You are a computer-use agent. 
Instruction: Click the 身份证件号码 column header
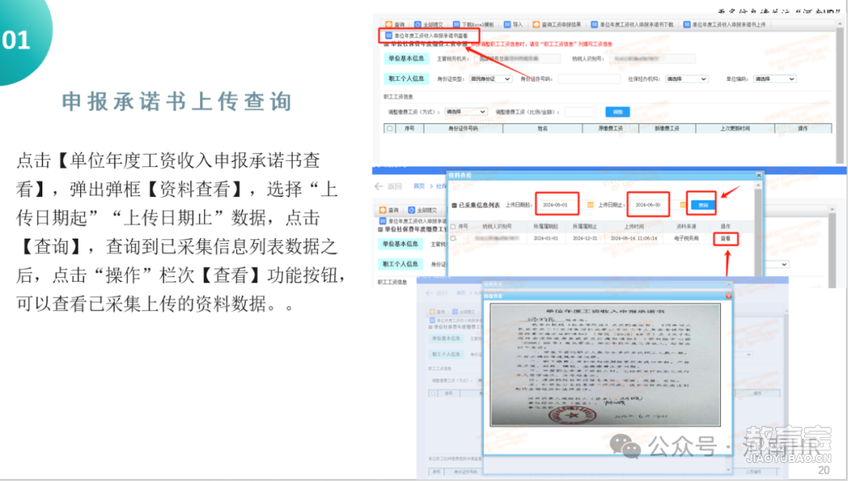463,129
